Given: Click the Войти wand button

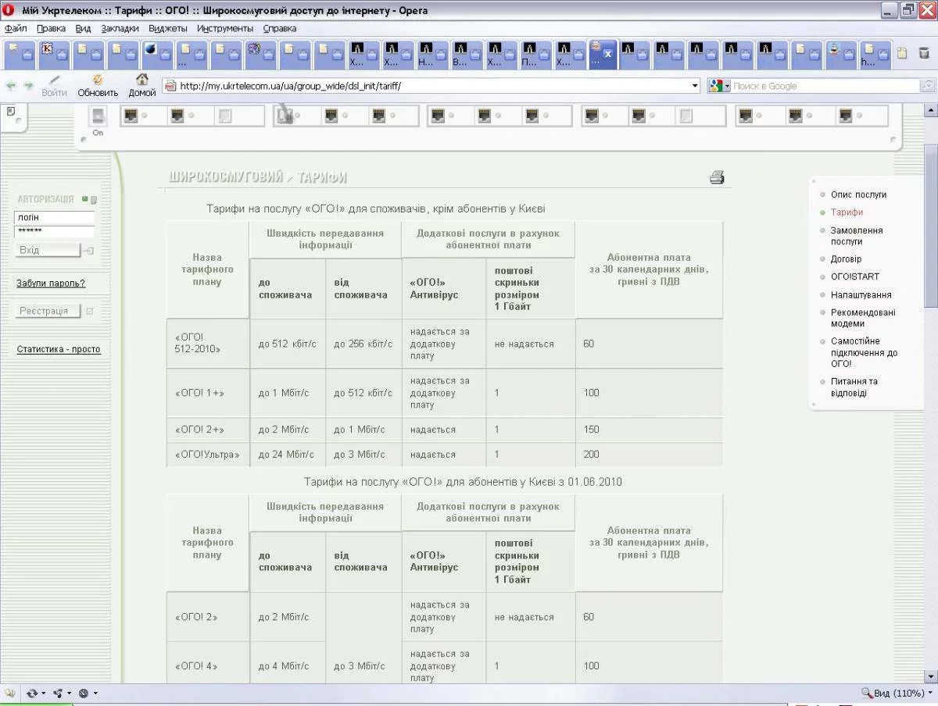Looking at the screenshot, I should click(54, 86).
